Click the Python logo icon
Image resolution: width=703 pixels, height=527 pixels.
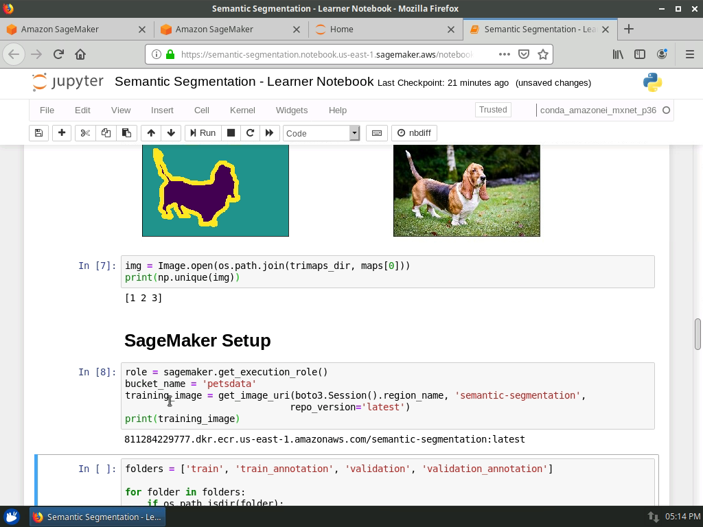(652, 82)
